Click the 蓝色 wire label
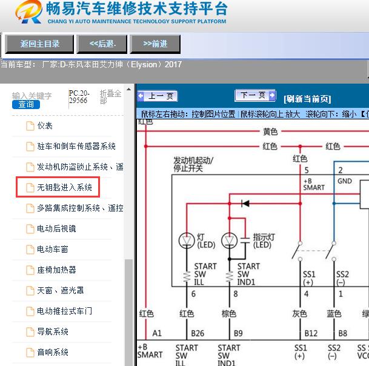The height and width of the screenshot is (366, 369). (x=334, y=313)
